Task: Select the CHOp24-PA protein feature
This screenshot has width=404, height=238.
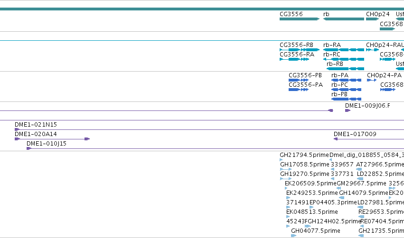Action: tap(372, 80)
